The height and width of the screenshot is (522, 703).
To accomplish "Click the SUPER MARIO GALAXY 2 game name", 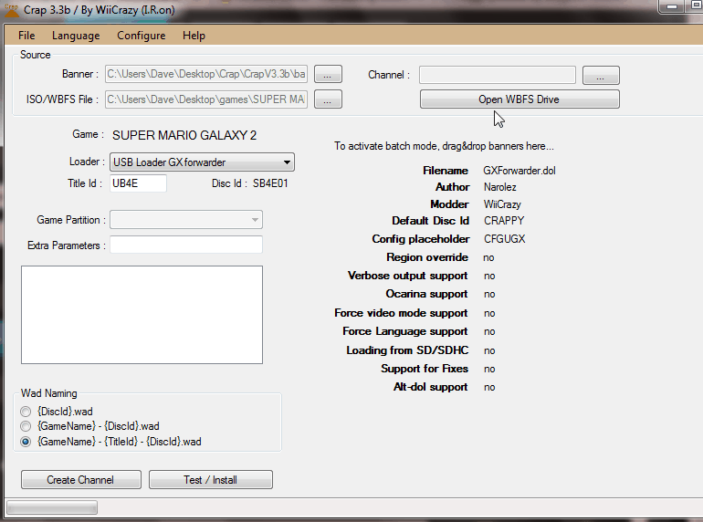I will pos(184,135).
